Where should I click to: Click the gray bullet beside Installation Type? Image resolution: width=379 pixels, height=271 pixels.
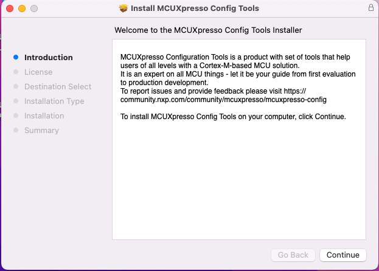coord(16,101)
